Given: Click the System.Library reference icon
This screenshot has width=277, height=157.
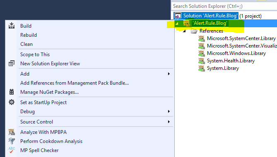Looking at the screenshot, I should pos(201,68).
